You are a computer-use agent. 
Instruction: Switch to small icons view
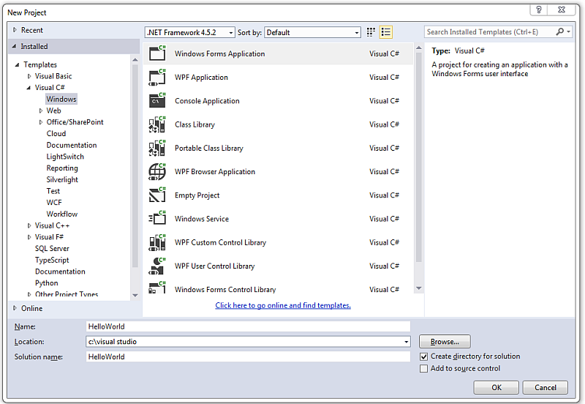click(x=371, y=32)
